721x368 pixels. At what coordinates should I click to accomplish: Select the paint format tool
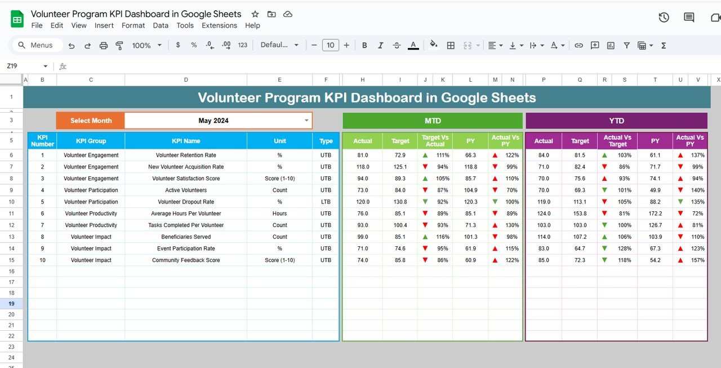click(x=119, y=45)
